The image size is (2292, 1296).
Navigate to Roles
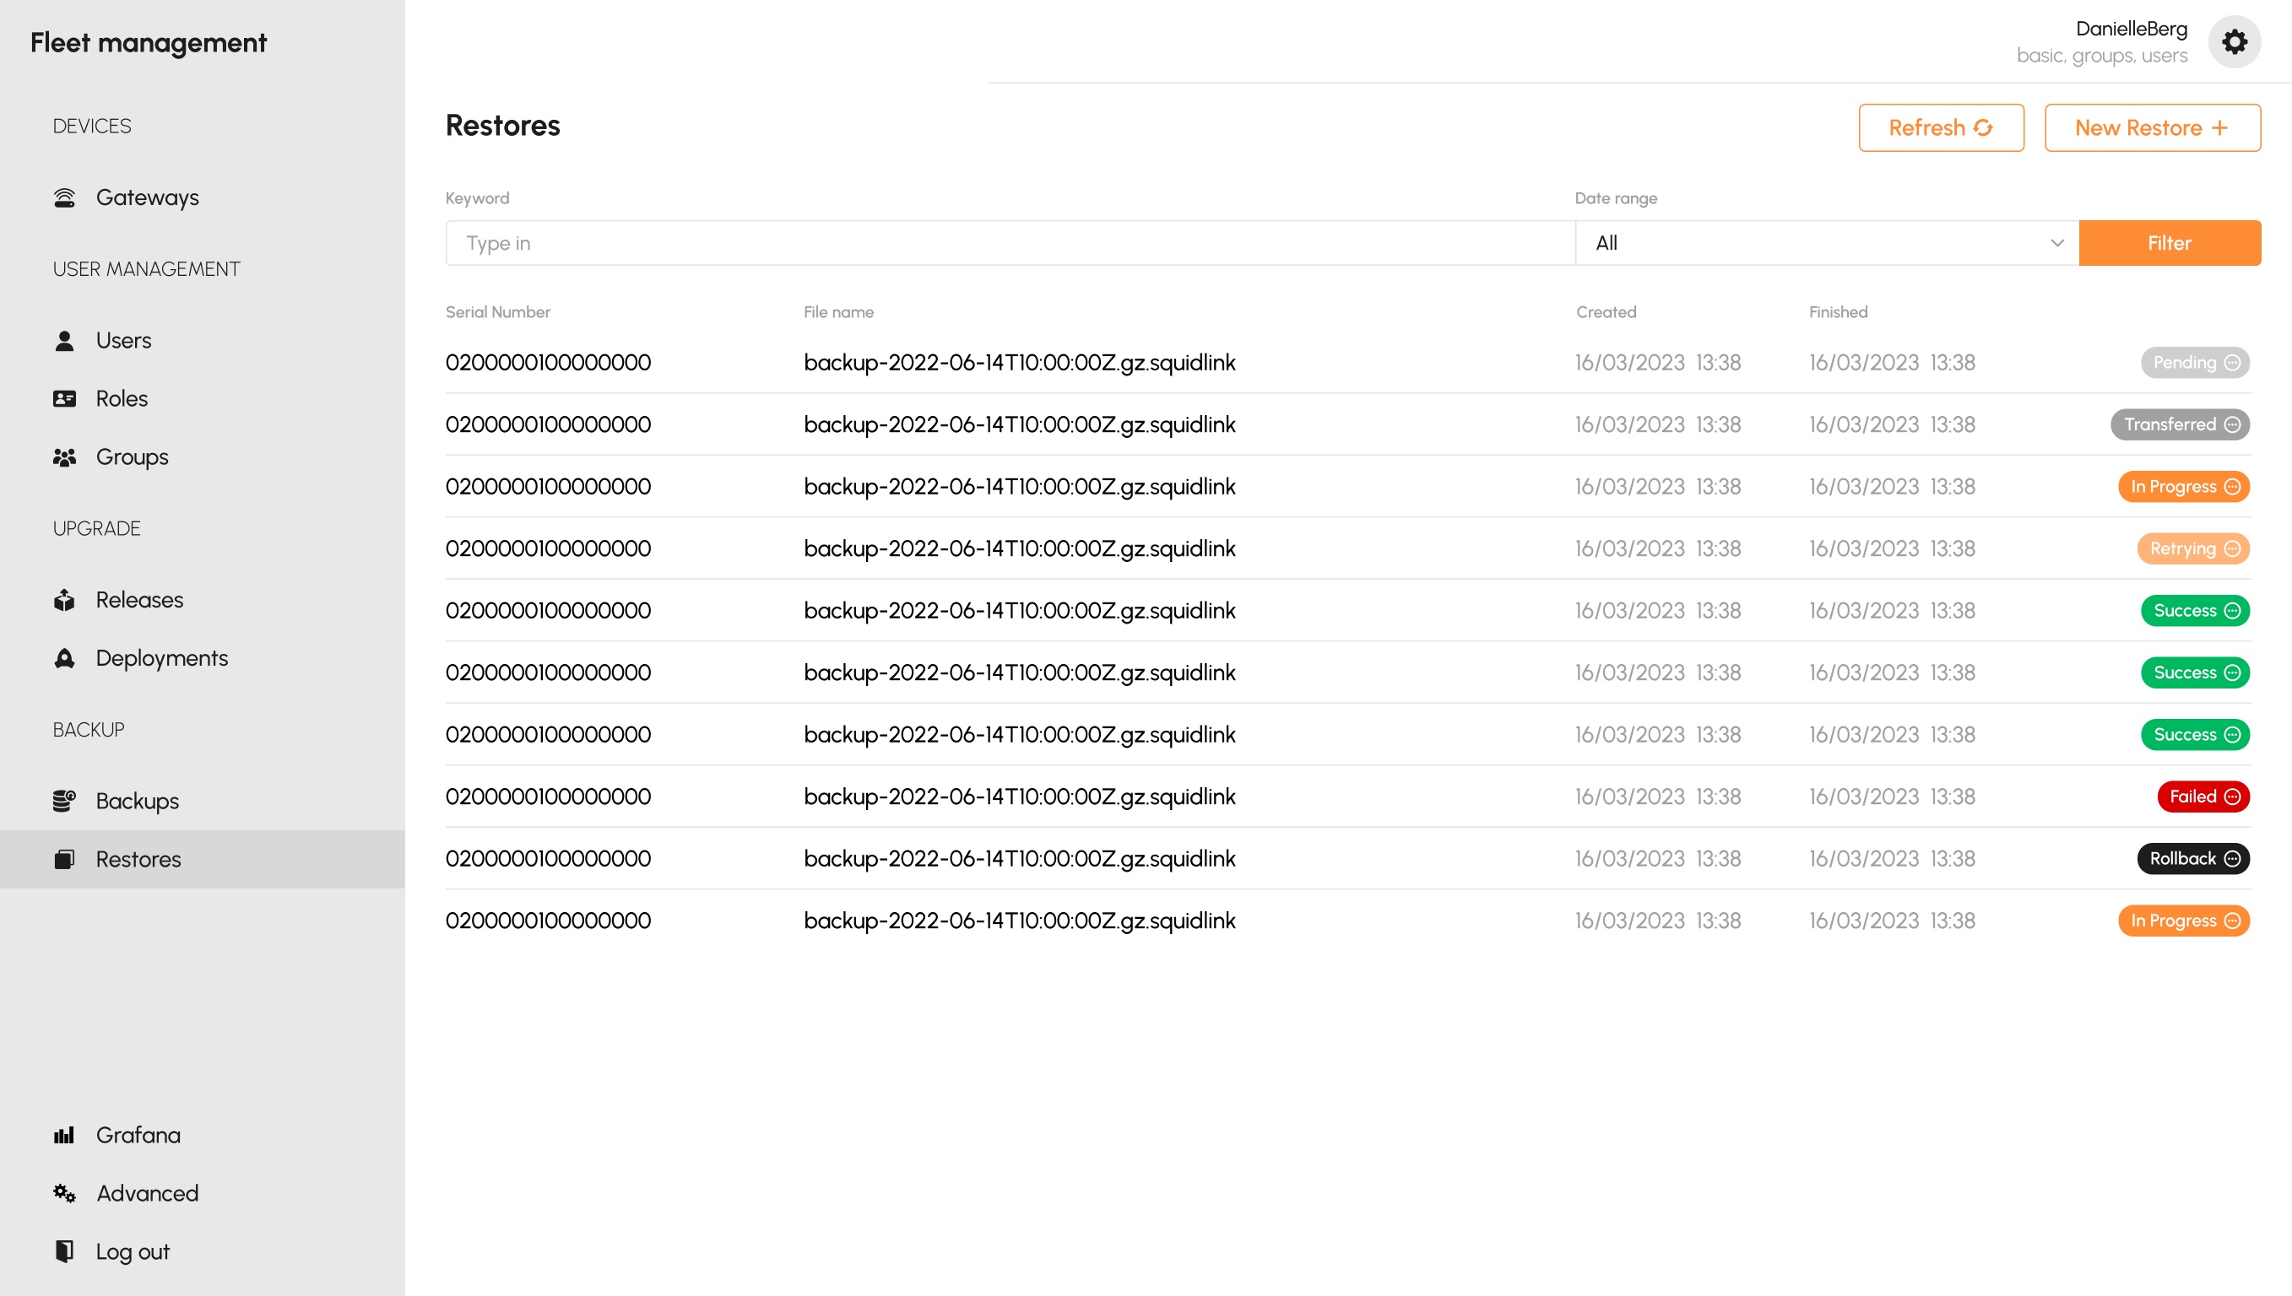click(x=202, y=399)
